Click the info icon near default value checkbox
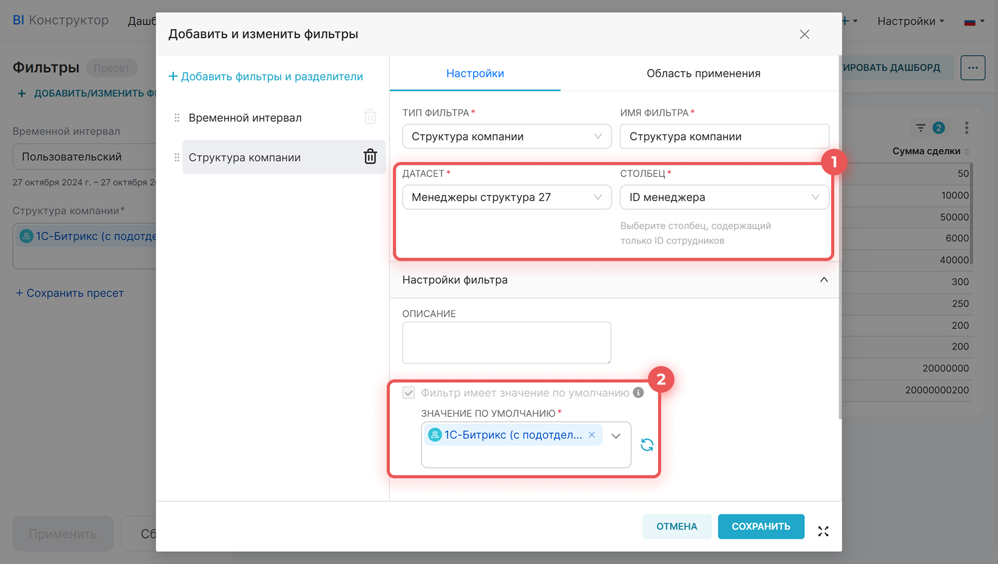Screen dimensions: 998x564 (638, 393)
